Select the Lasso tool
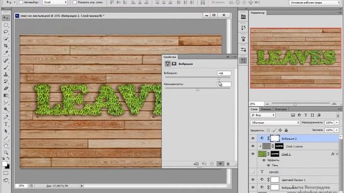Screen dimensions: 344x193 [x=6, y=32]
